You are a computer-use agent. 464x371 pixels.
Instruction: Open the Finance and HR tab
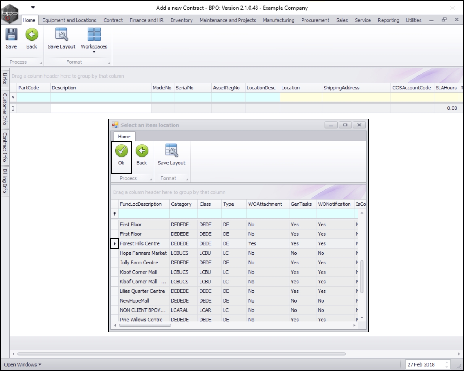(146, 20)
